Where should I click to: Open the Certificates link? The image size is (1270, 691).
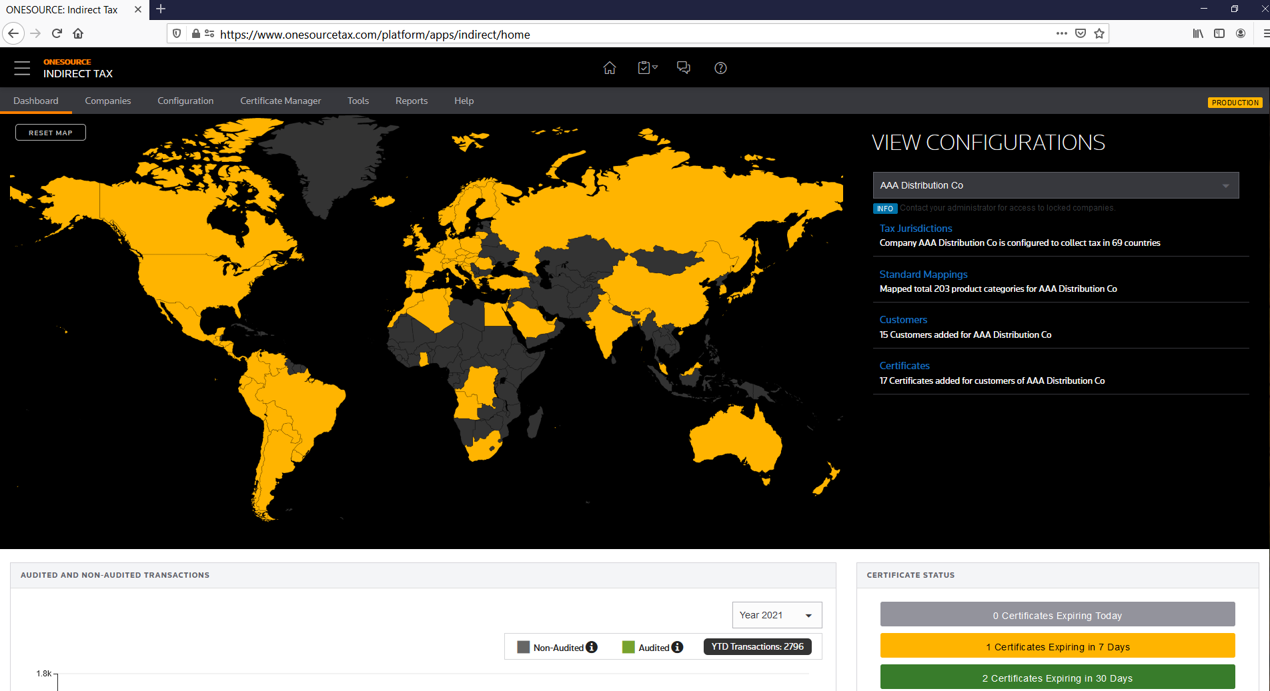click(x=904, y=365)
